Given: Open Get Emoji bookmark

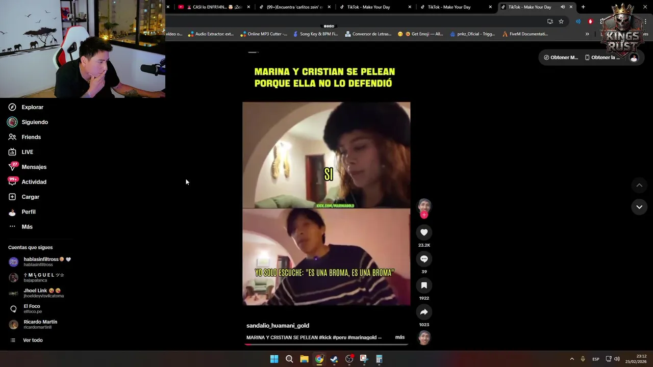Looking at the screenshot, I should pos(420,34).
